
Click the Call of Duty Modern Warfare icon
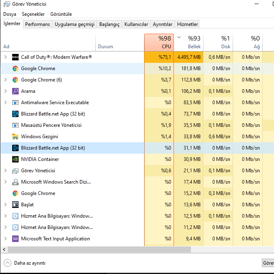point(15,57)
